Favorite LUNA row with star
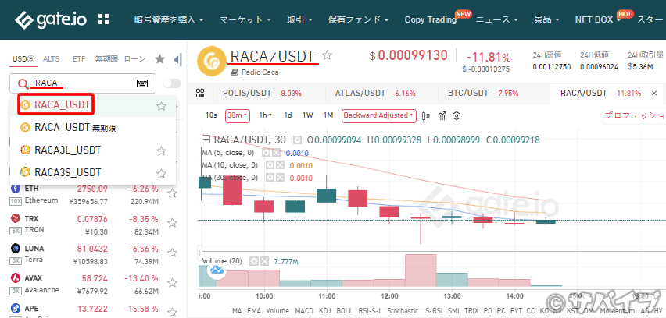The image size is (666, 318). pos(172,253)
